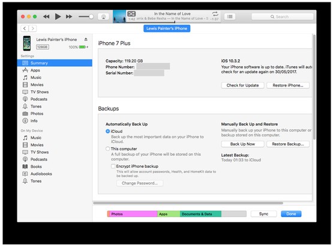Adjust the volume slider knob
The width and height of the screenshot is (333, 246).
pyautogui.click(x=91, y=17)
